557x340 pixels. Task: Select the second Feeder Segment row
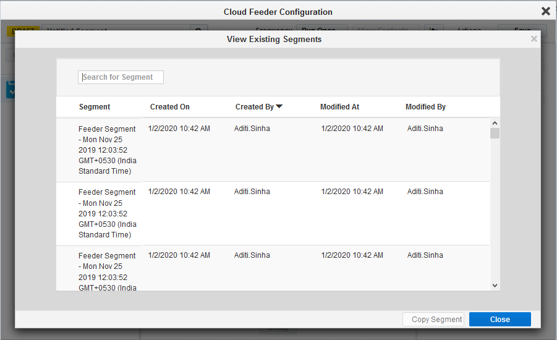coord(107,213)
